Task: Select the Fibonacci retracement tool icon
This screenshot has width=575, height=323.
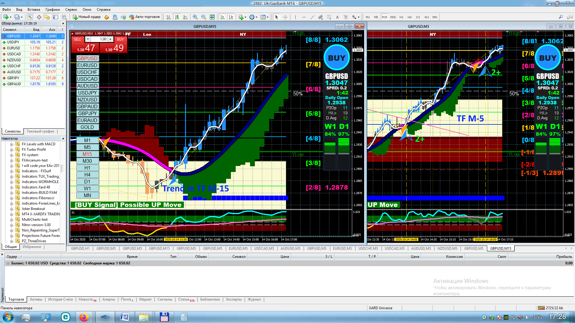Action: [x=329, y=17]
